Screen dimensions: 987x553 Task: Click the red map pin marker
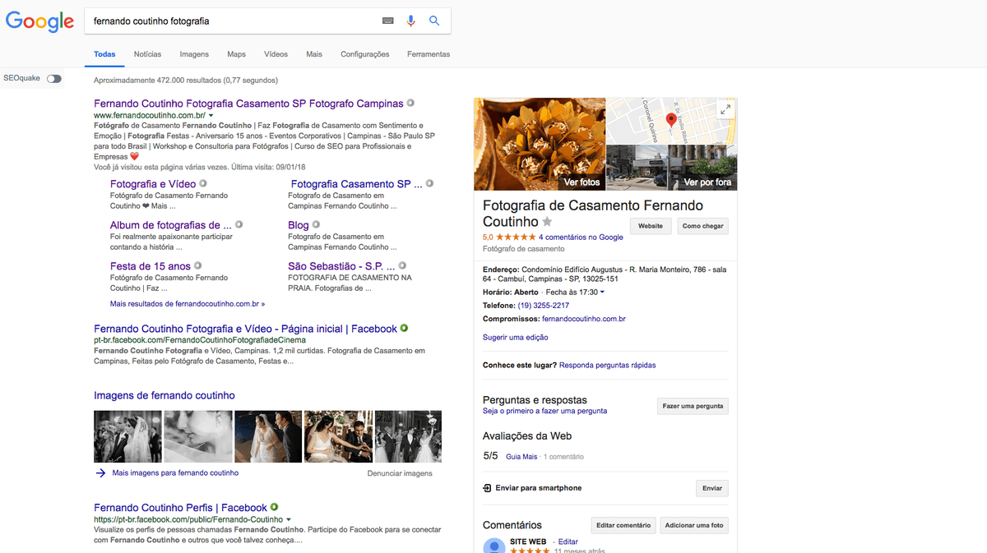pos(670,122)
